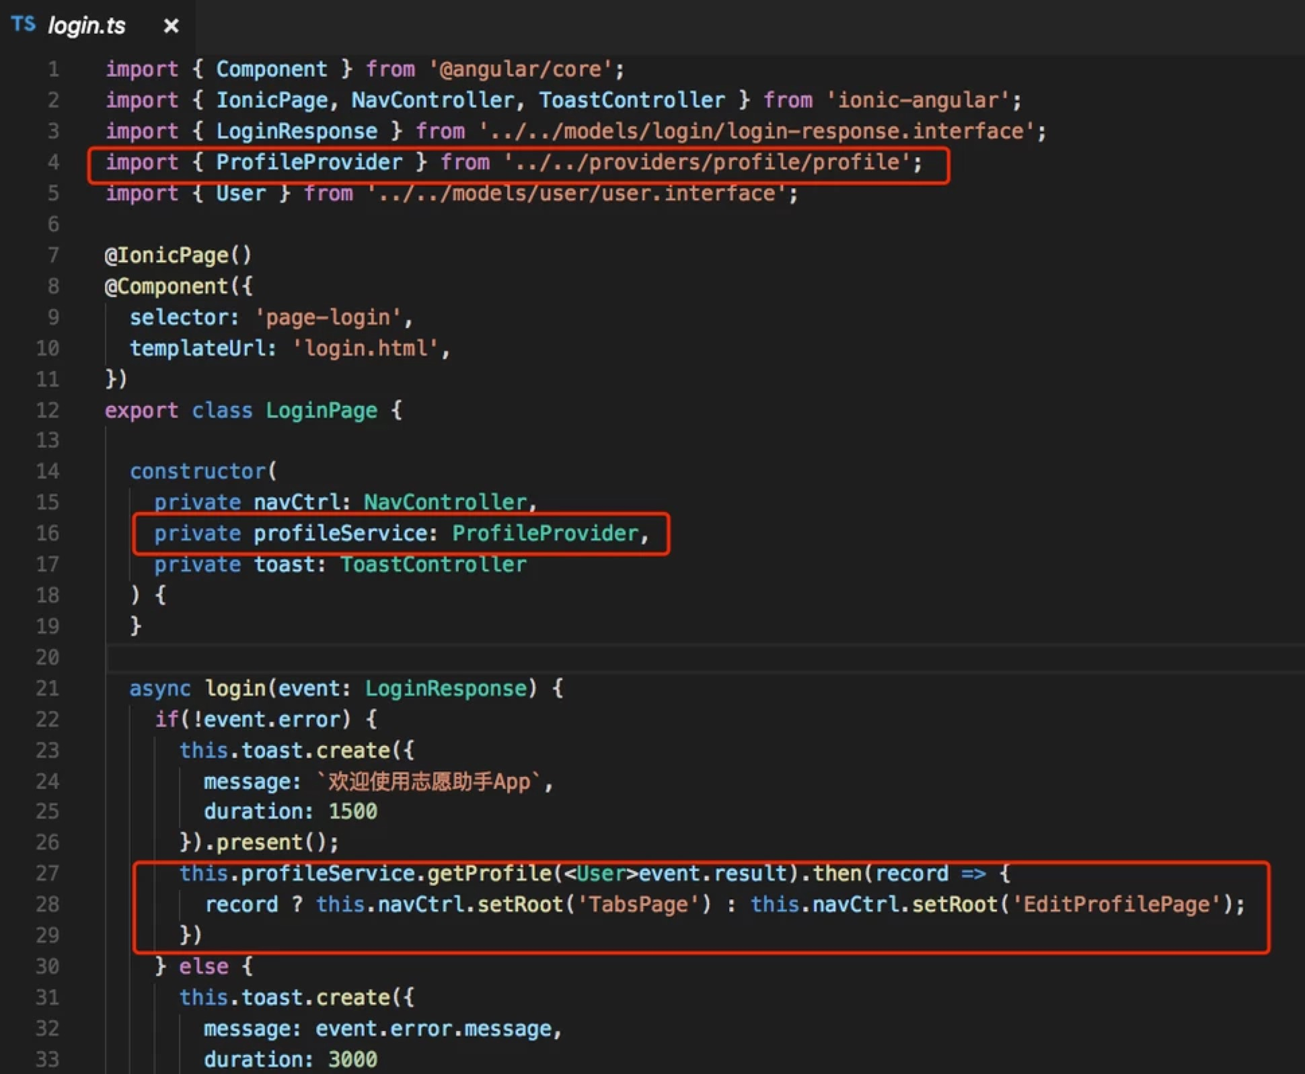This screenshot has height=1074, width=1305.
Task: Click the duration value 1500
Action: coord(352,811)
